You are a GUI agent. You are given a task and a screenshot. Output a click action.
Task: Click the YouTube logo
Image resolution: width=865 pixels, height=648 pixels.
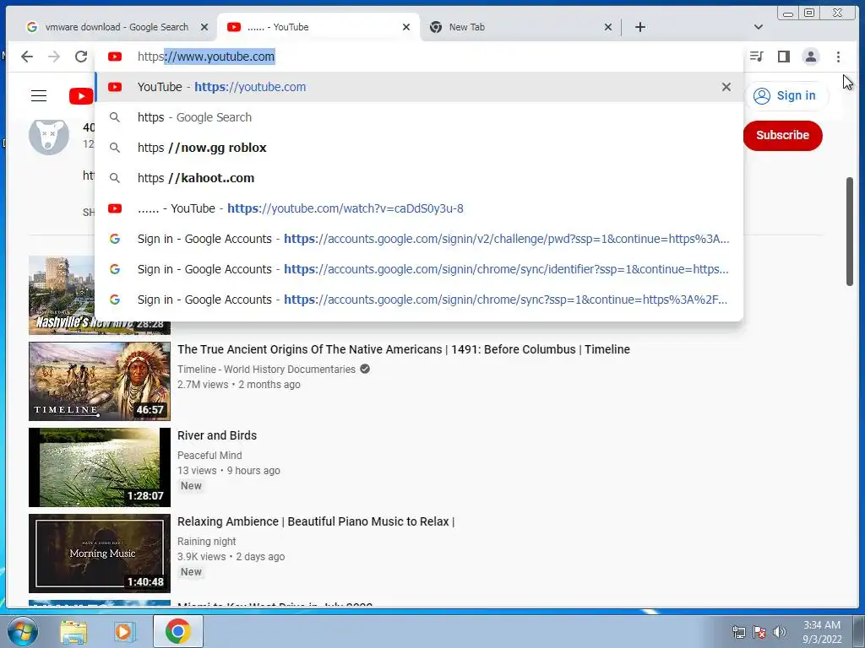tap(81, 96)
